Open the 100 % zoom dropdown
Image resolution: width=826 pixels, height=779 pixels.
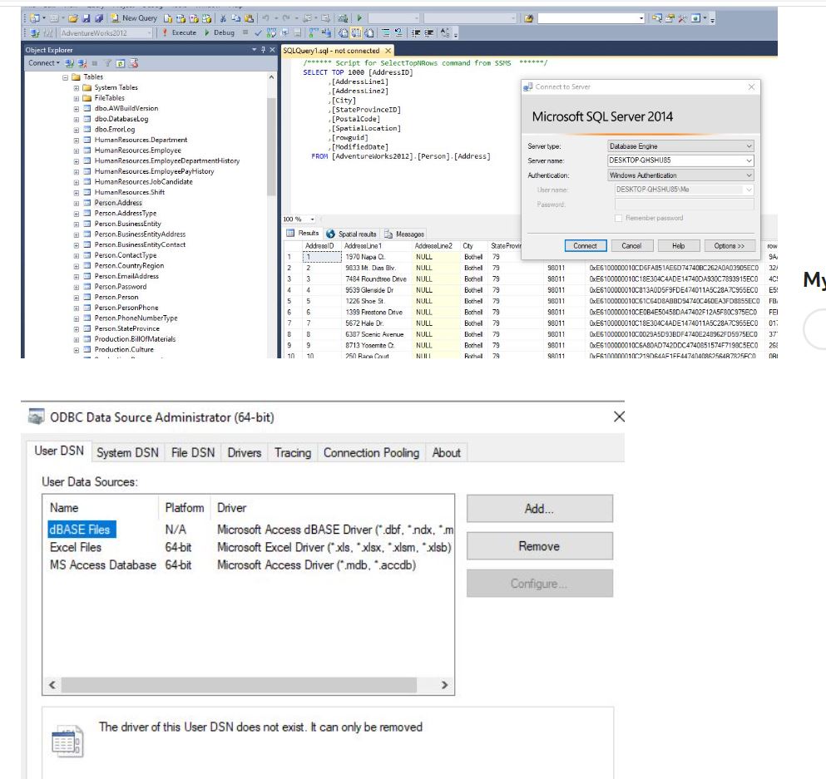(312, 219)
